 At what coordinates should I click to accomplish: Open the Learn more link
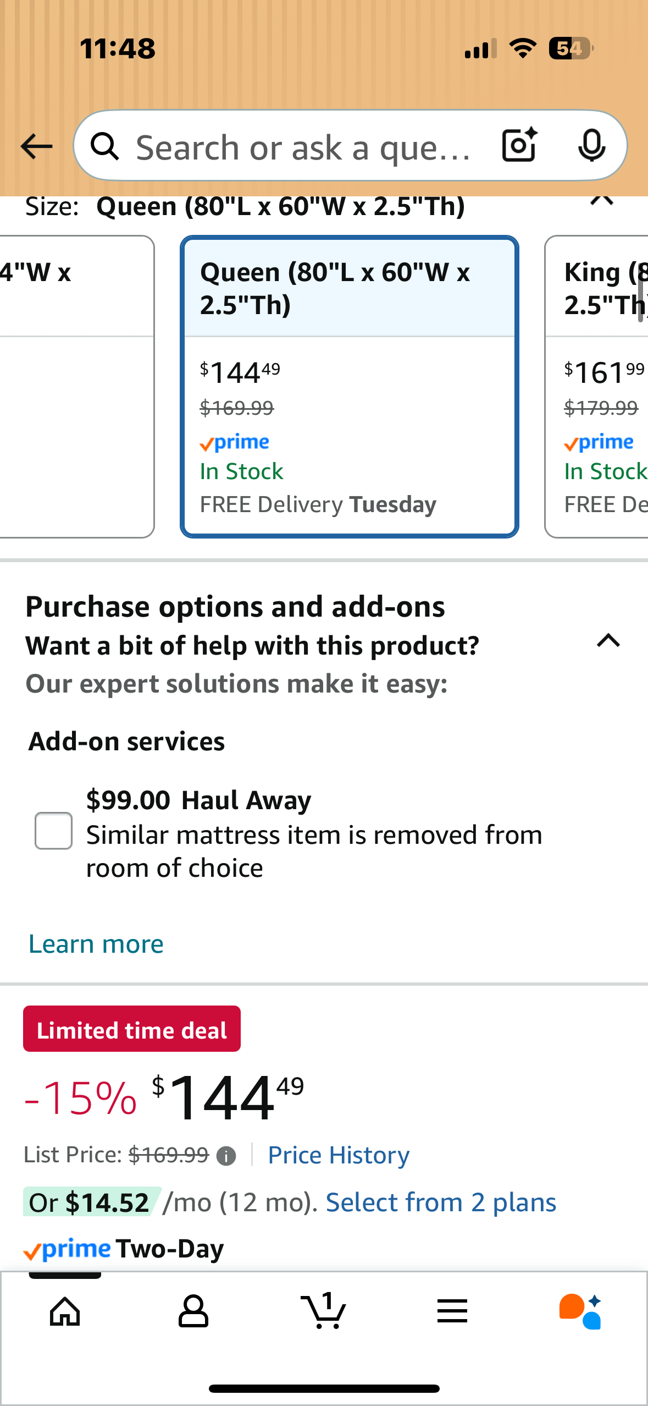point(96,944)
